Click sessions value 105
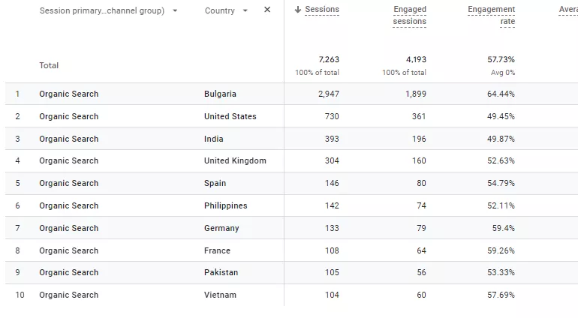 pyautogui.click(x=332, y=272)
